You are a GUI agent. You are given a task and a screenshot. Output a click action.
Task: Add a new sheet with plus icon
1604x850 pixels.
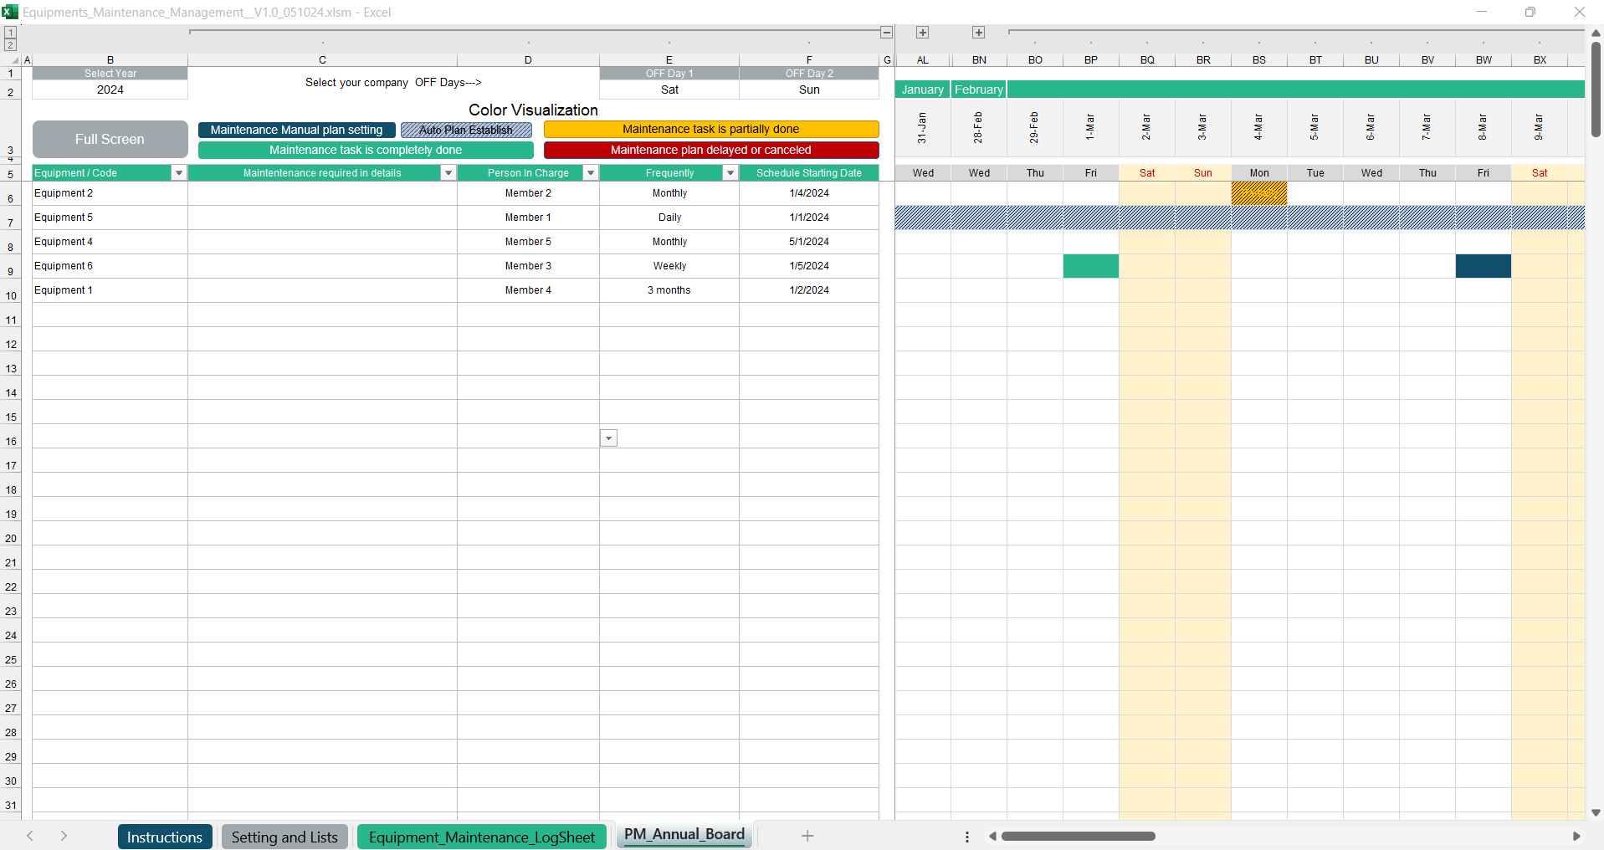(807, 836)
